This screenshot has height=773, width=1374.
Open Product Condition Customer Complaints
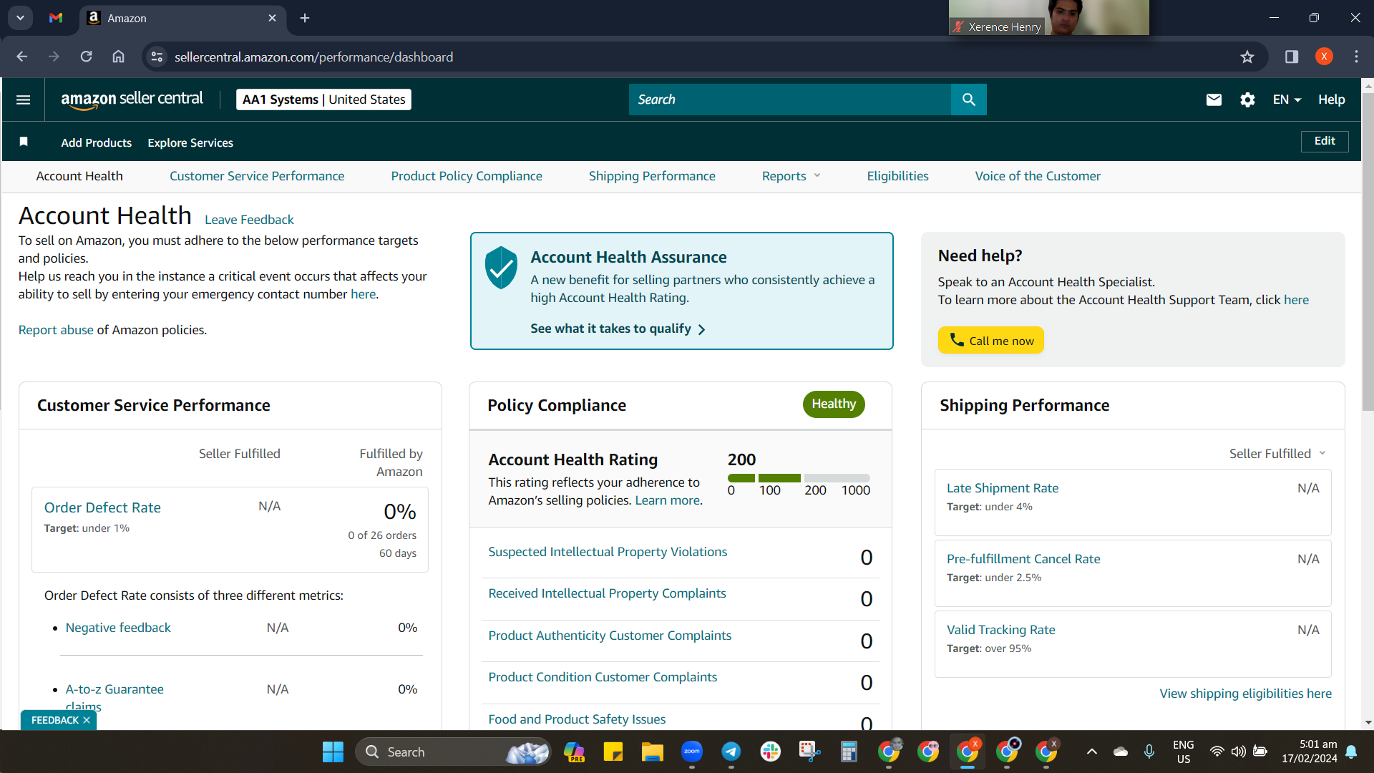click(x=603, y=677)
